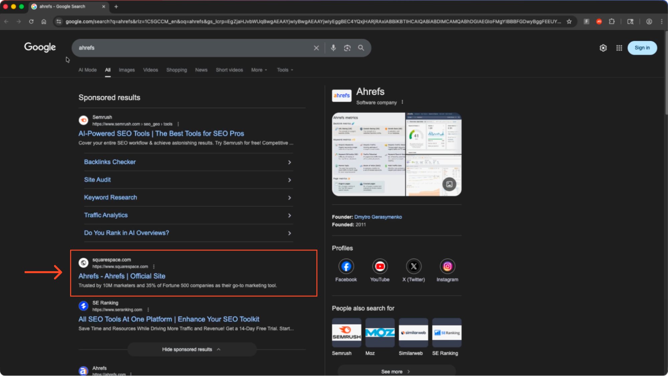Open browser extensions via the puzzle icon
The height and width of the screenshot is (376, 668).
pos(612,21)
